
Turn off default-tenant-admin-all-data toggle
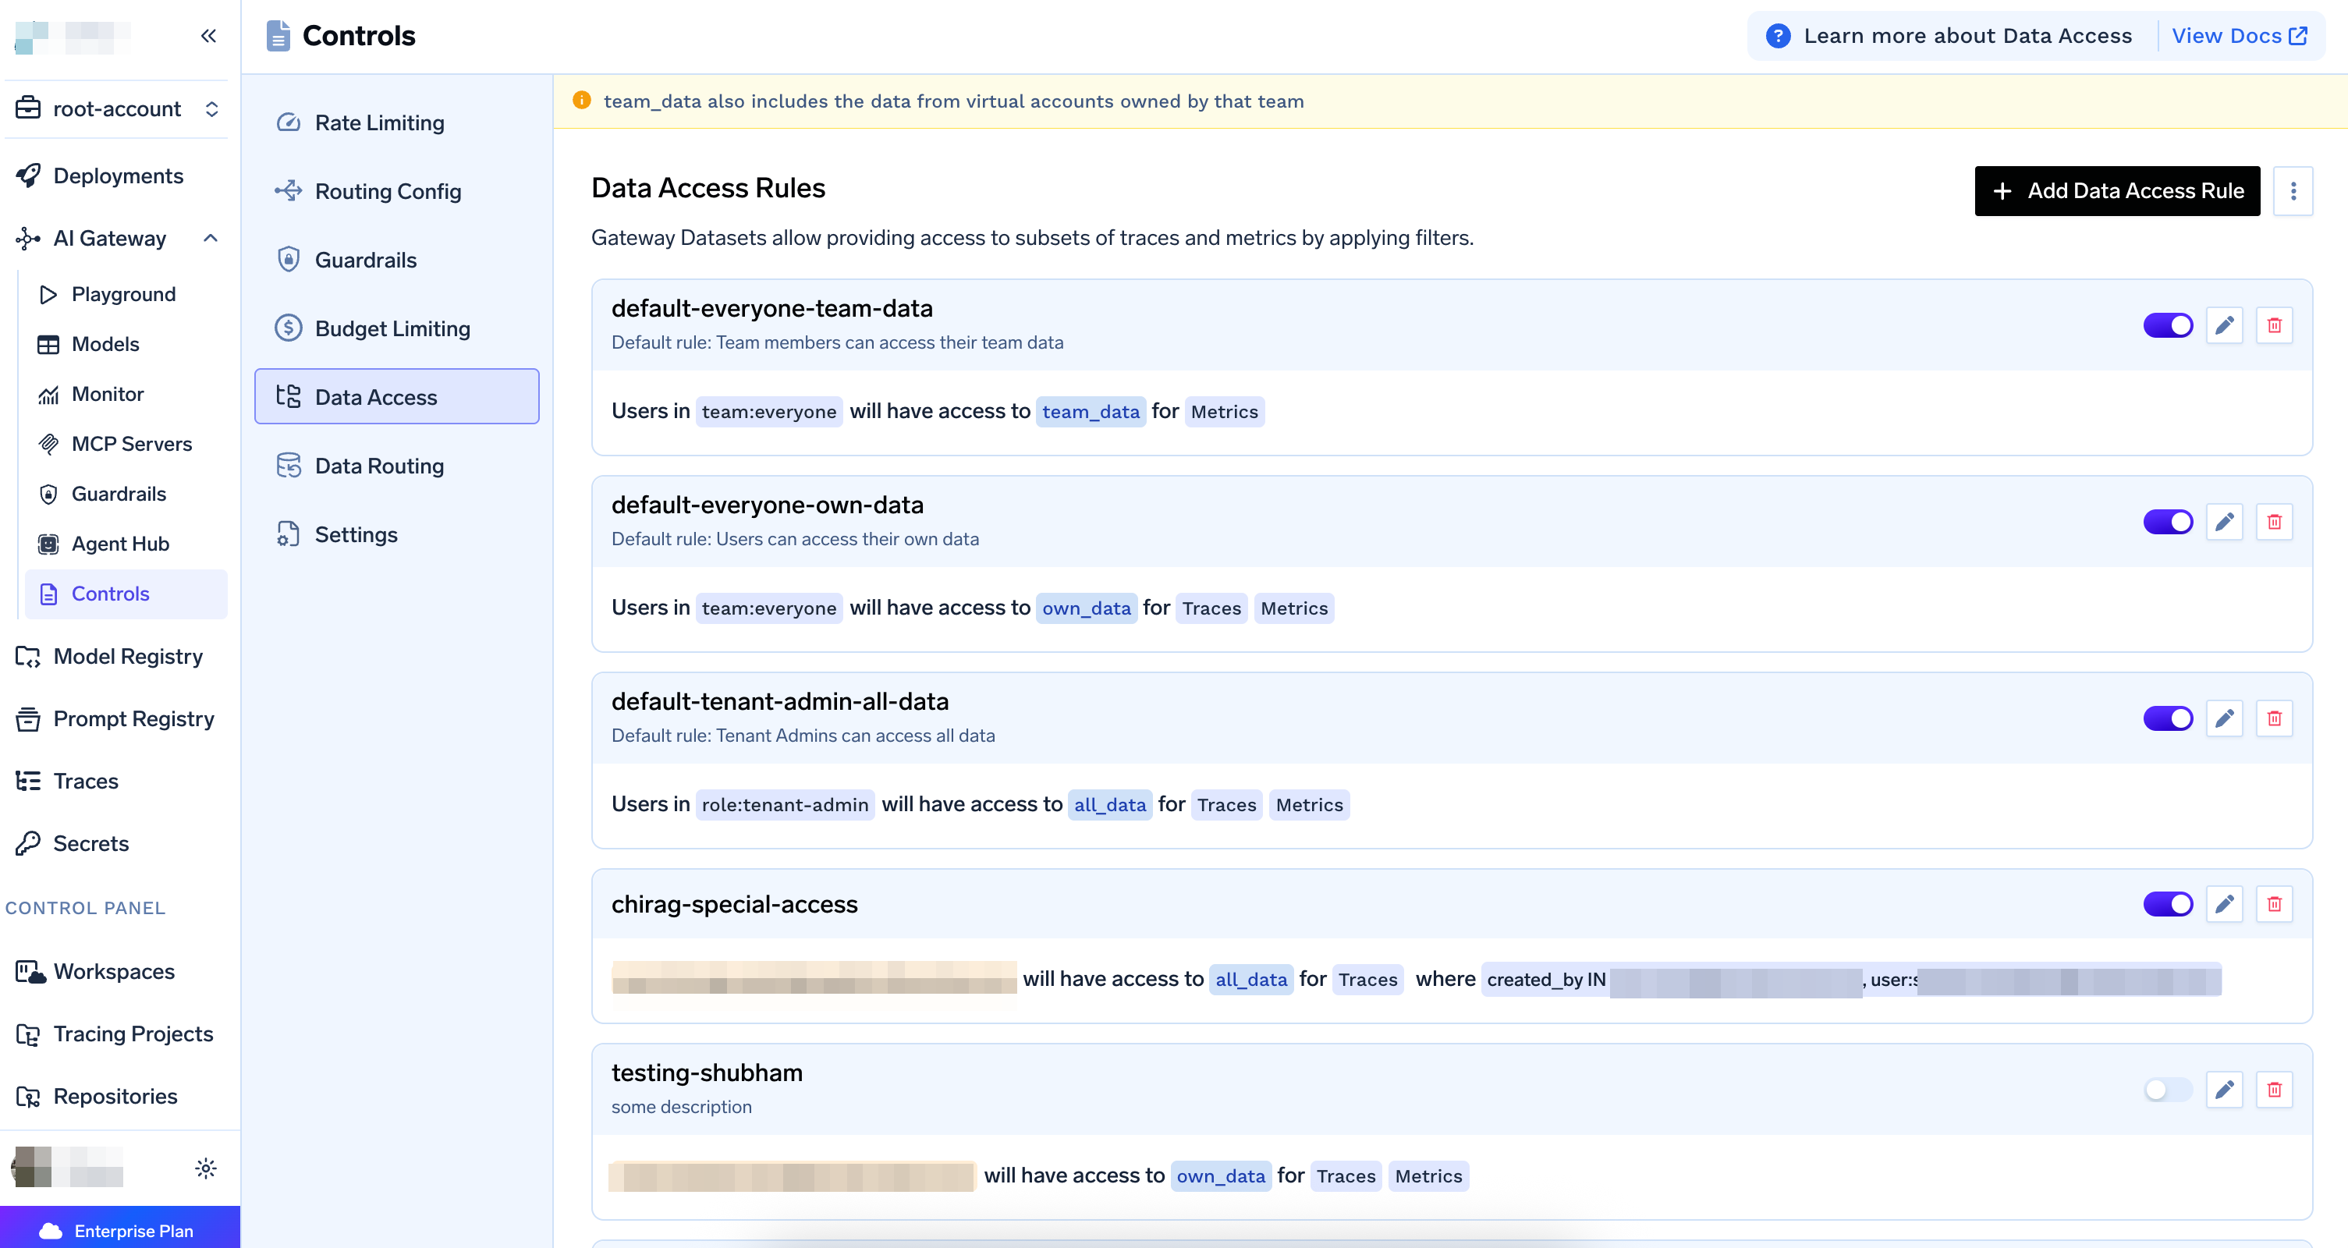(x=2168, y=718)
